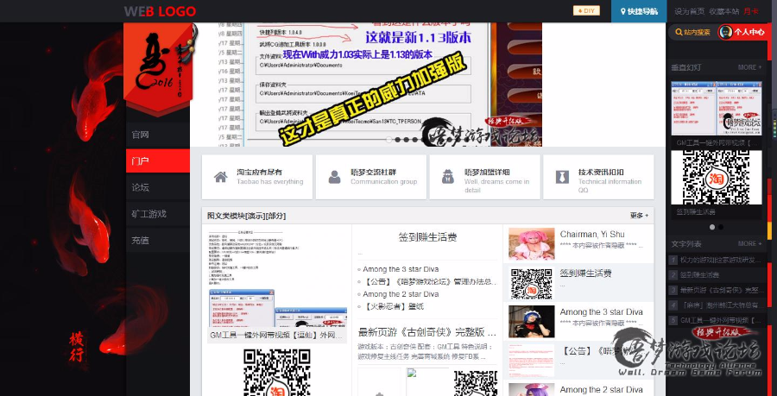Screen dimensions: 777x396
Task: Click the blue-haired thumbnail beside Among the 3 star Diva
Action: pos(531,321)
